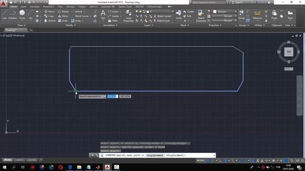Image resolution: width=305 pixels, height=171 pixels.
Task: Click the highlighted X coordinate input field
Action: point(112,96)
